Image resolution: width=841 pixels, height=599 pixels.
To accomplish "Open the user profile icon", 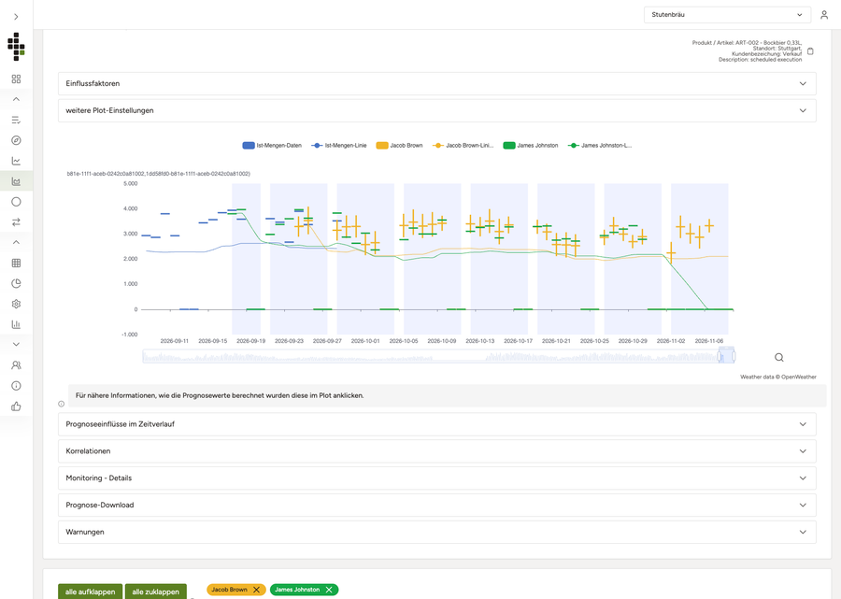I will (x=824, y=15).
